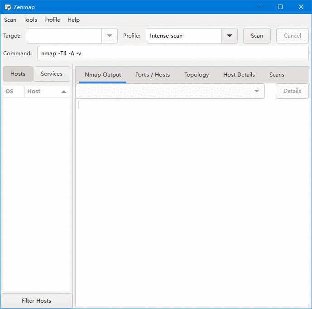The height and width of the screenshot is (309, 312).
Task: Open the Profile menu
Action: [52, 20]
